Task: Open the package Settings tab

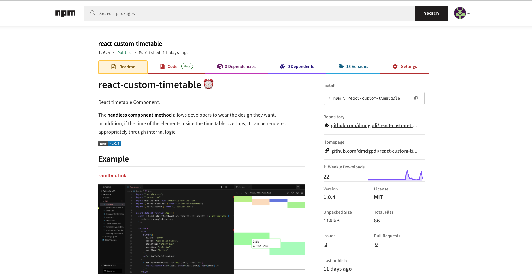Action: coord(405,67)
